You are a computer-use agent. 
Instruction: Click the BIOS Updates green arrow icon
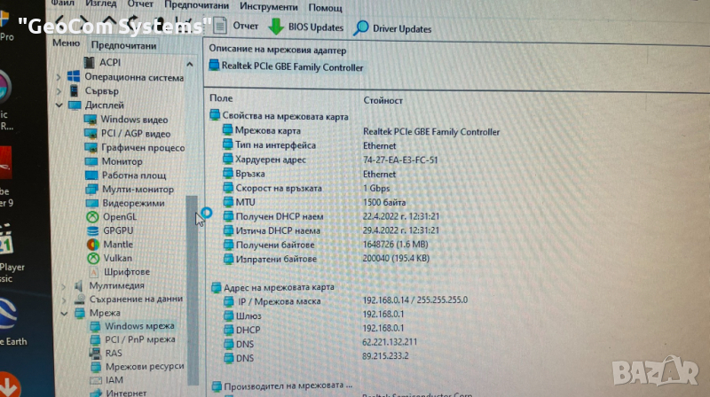[x=276, y=27]
